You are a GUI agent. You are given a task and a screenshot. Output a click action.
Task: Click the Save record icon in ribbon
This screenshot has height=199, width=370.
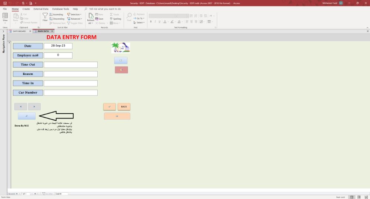tap(99, 18)
